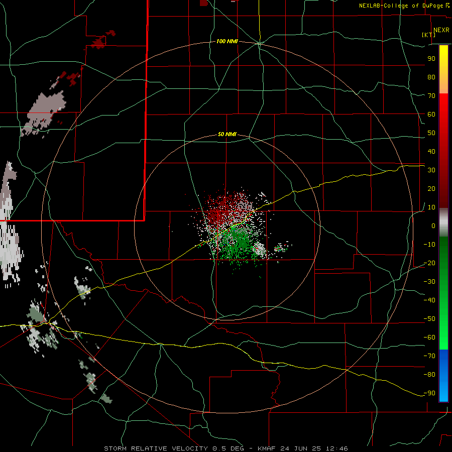The image size is (452, 452).
Task: Select the 60 knot legend value
Action: click(431, 114)
